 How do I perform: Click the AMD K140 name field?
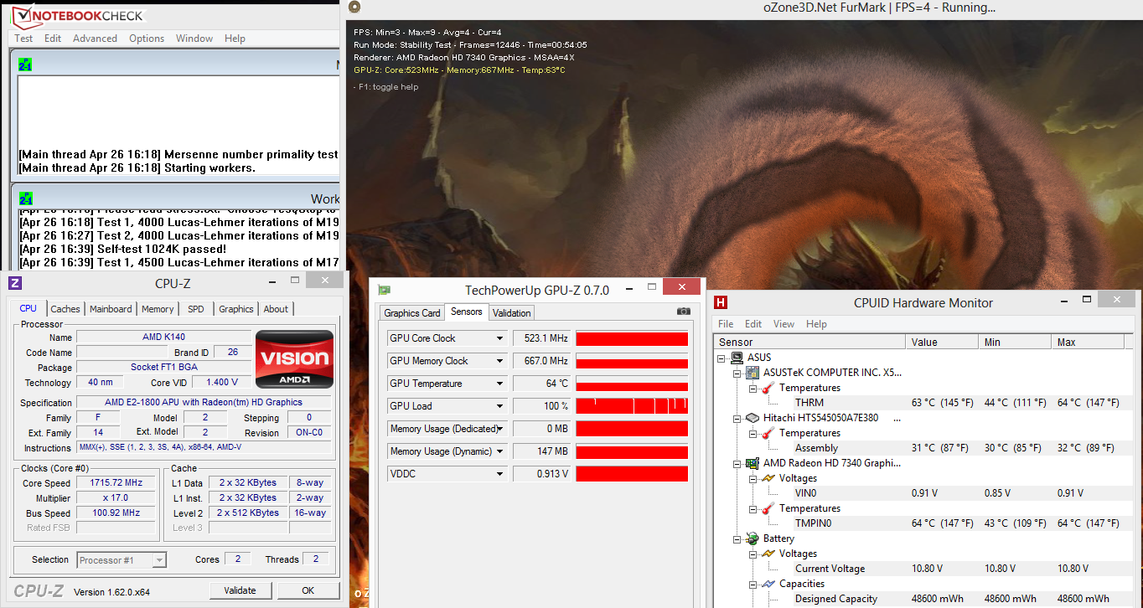point(163,337)
